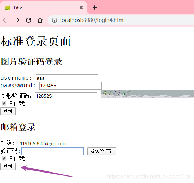Reload the login4.html page

tap(28, 20)
